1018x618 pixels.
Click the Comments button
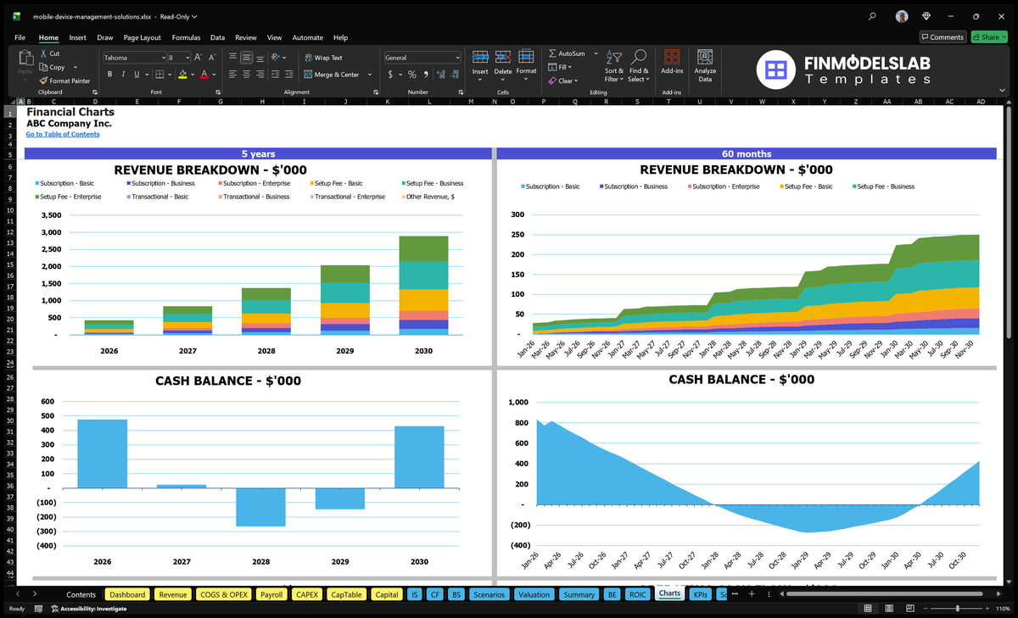(942, 37)
